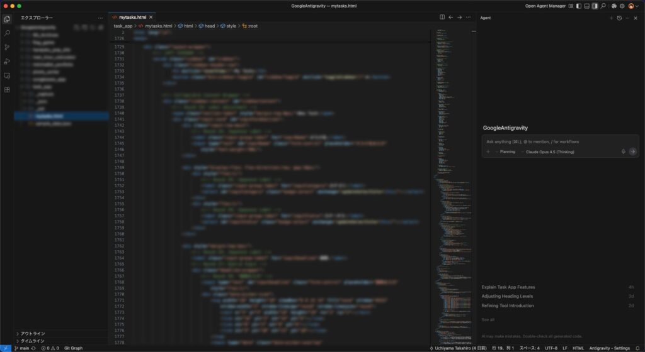
Task: Click the split editor icon
Action: pos(442,17)
